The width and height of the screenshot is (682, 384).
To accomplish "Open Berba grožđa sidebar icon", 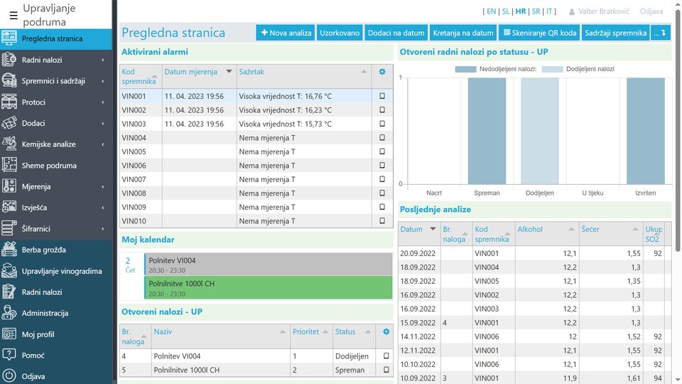I will pyautogui.click(x=9, y=250).
